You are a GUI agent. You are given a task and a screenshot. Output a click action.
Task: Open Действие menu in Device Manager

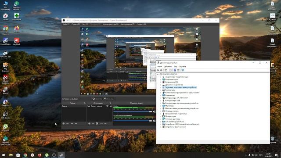click(x=168, y=66)
